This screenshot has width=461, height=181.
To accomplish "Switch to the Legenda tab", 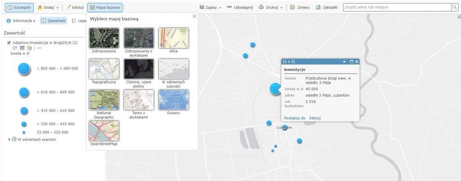I will [79, 21].
